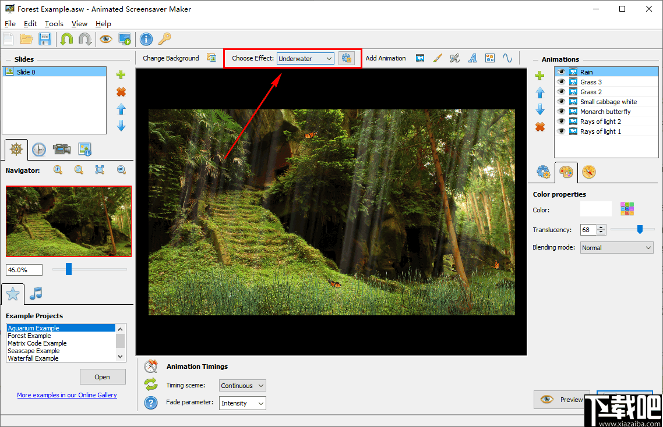Fit to screen in the Navigator

tap(100, 170)
